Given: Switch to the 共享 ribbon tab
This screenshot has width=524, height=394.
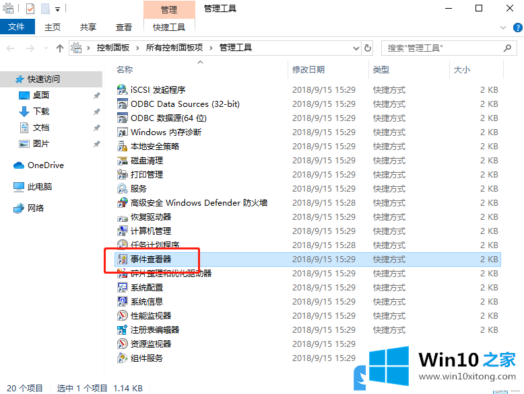Looking at the screenshot, I should (88, 27).
